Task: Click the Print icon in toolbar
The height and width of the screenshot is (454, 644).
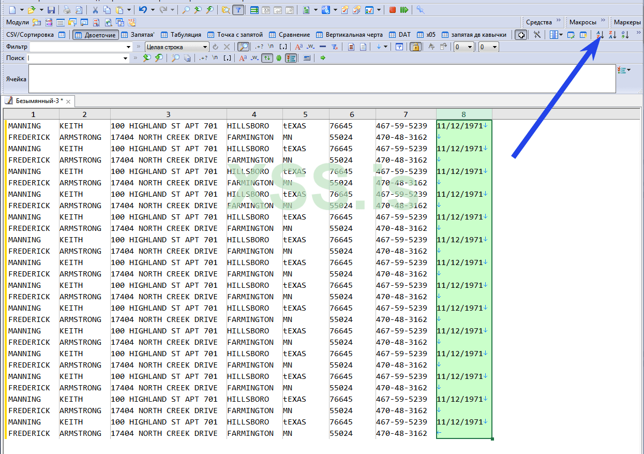Action: 67,10
